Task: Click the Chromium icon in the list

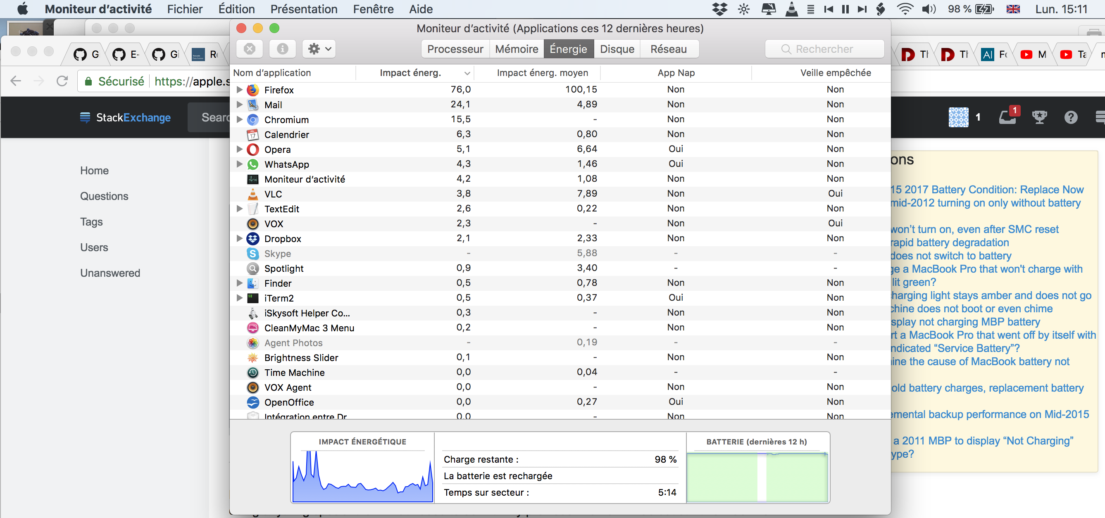Action: click(x=252, y=120)
